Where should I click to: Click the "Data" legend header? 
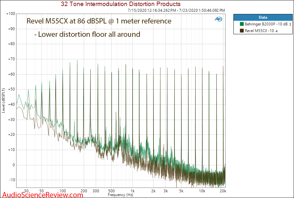(x=263, y=17)
